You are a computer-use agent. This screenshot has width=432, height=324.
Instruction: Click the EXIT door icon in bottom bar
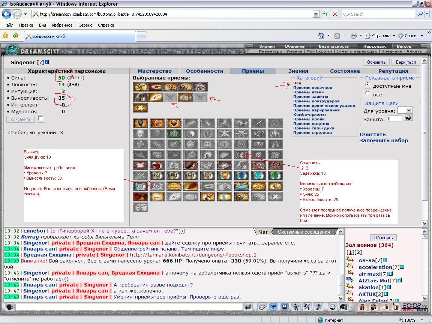click(396, 307)
